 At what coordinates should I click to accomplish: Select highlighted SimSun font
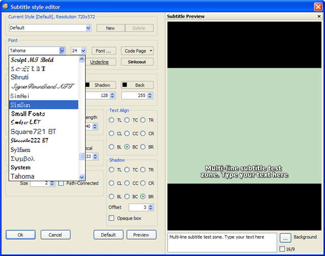pos(44,105)
